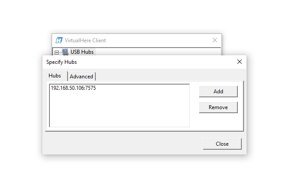Collapse the USB Hubs tree node

point(57,52)
